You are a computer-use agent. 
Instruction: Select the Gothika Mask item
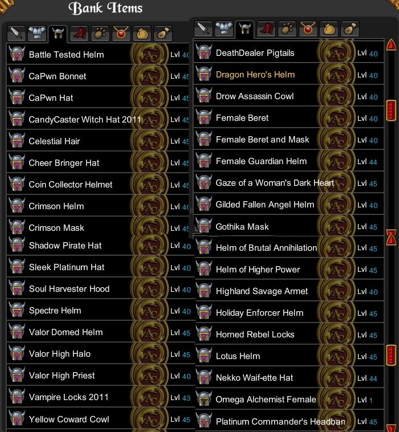pyautogui.click(x=288, y=226)
